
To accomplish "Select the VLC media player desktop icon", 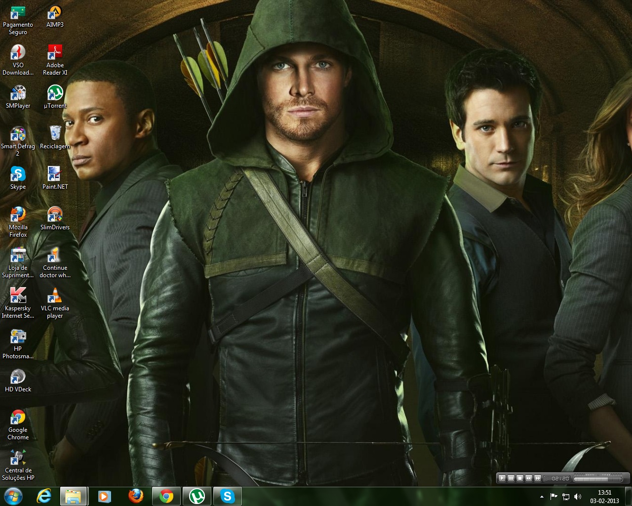I will 55,304.
